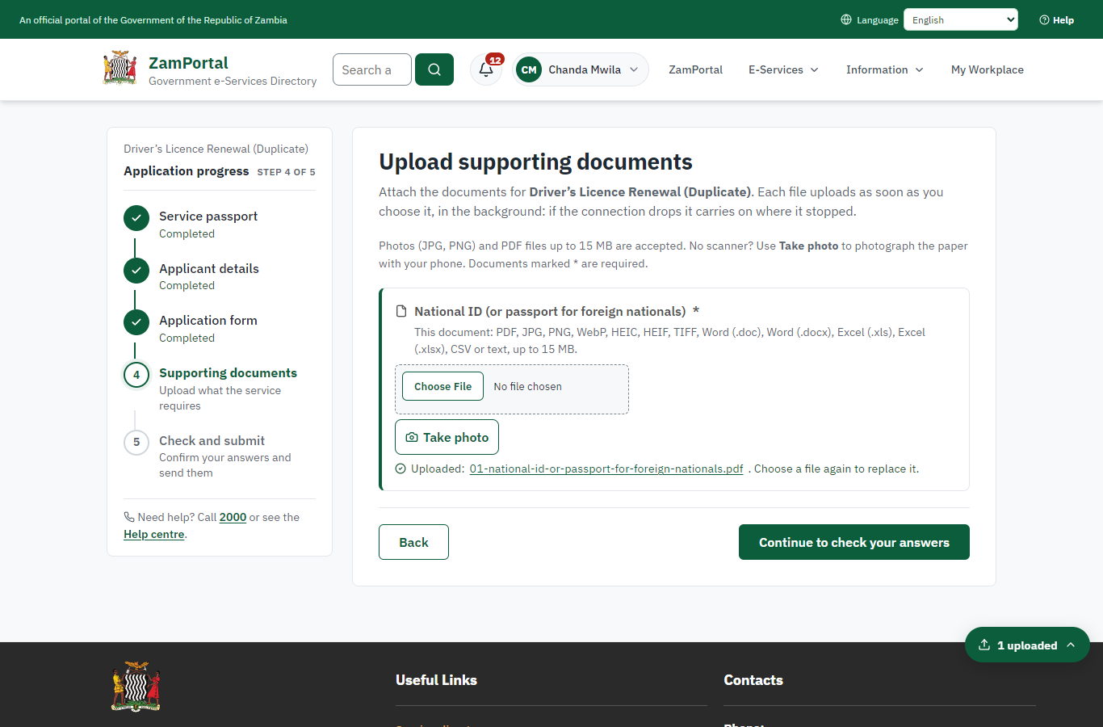This screenshot has height=727, width=1103.
Task: Click the 'No file chosen' text
Action: (x=528, y=386)
